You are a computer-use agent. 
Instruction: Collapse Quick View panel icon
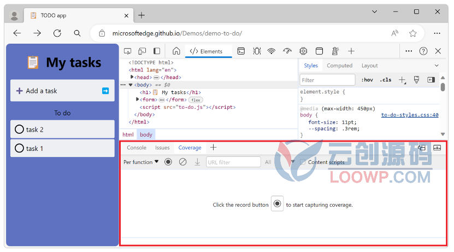437,148
